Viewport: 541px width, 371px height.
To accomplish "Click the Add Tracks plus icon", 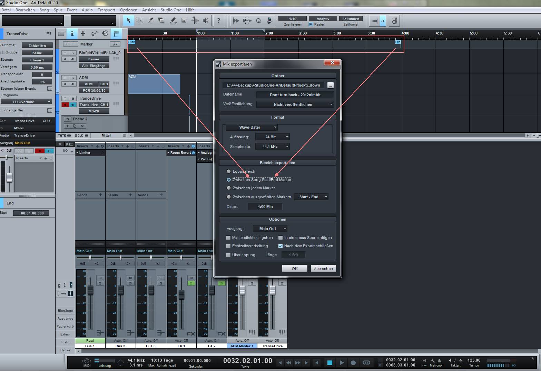I will 83,33.
